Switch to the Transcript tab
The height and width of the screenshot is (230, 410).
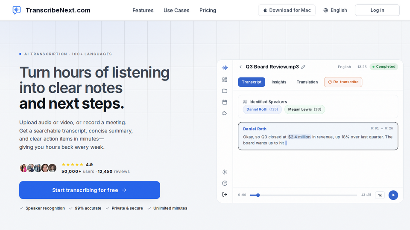click(x=252, y=82)
